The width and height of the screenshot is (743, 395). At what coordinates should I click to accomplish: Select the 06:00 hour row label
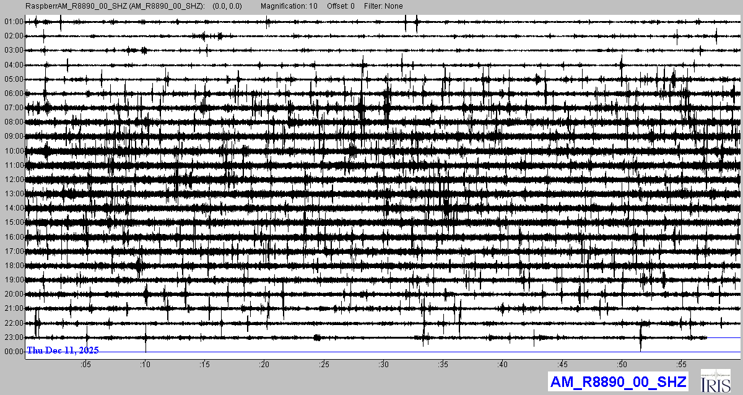coord(13,93)
